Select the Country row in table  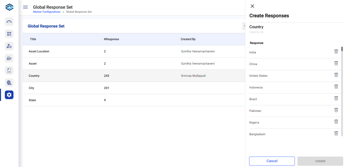pyautogui.click(x=34, y=76)
